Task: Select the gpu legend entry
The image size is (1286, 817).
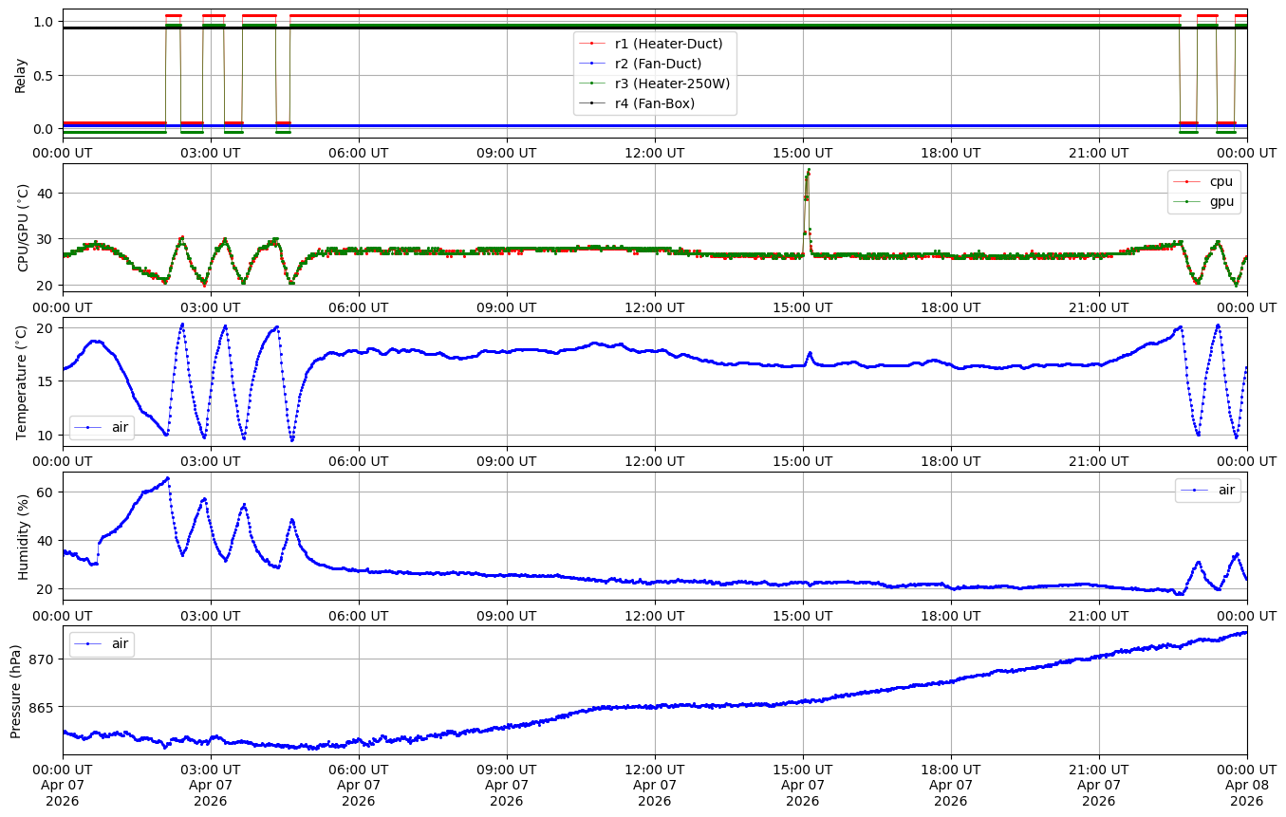Action: pyautogui.click(x=1220, y=201)
